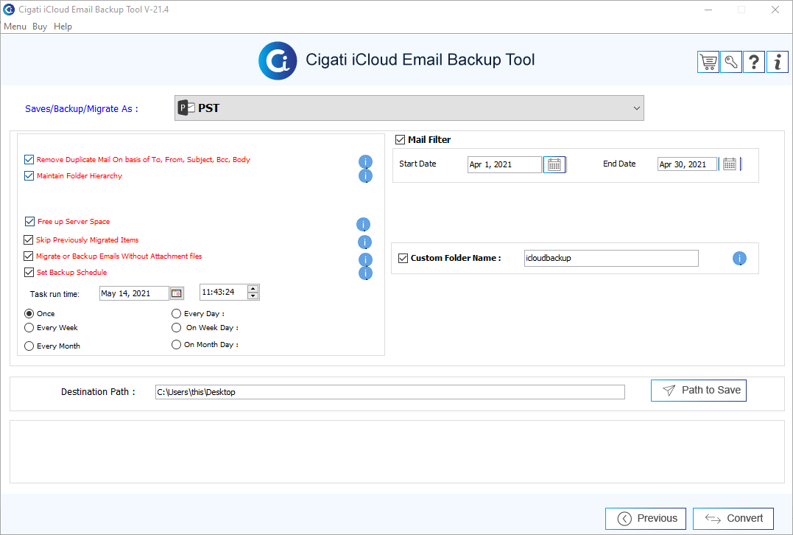Open the shopping cart buy icon

[708, 62]
